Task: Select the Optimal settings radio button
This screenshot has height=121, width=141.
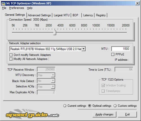Action: coord(90,106)
